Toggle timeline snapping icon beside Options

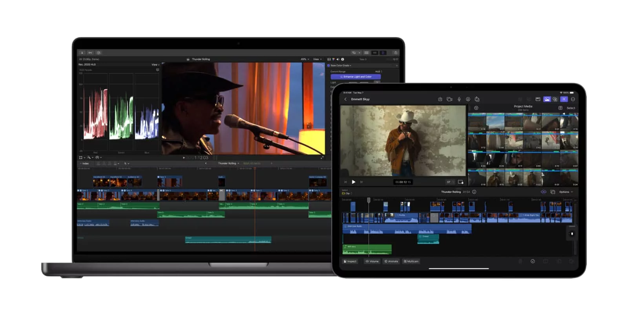(544, 192)
